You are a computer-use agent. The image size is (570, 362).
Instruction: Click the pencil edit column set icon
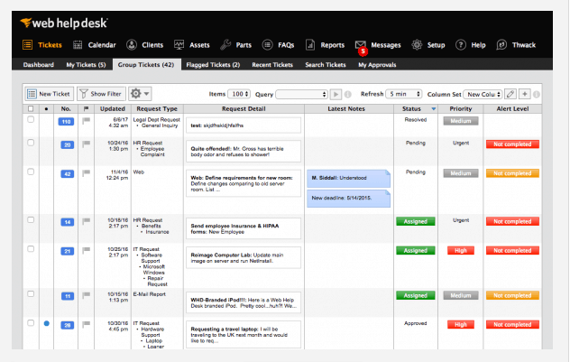click(x=510, y=94)
